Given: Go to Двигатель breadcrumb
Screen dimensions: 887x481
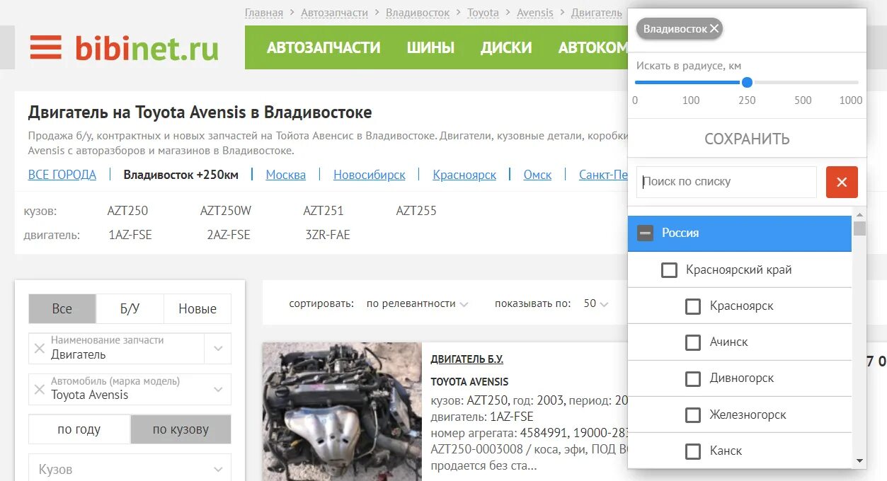Looking at the screenshot, I should 596,13.
